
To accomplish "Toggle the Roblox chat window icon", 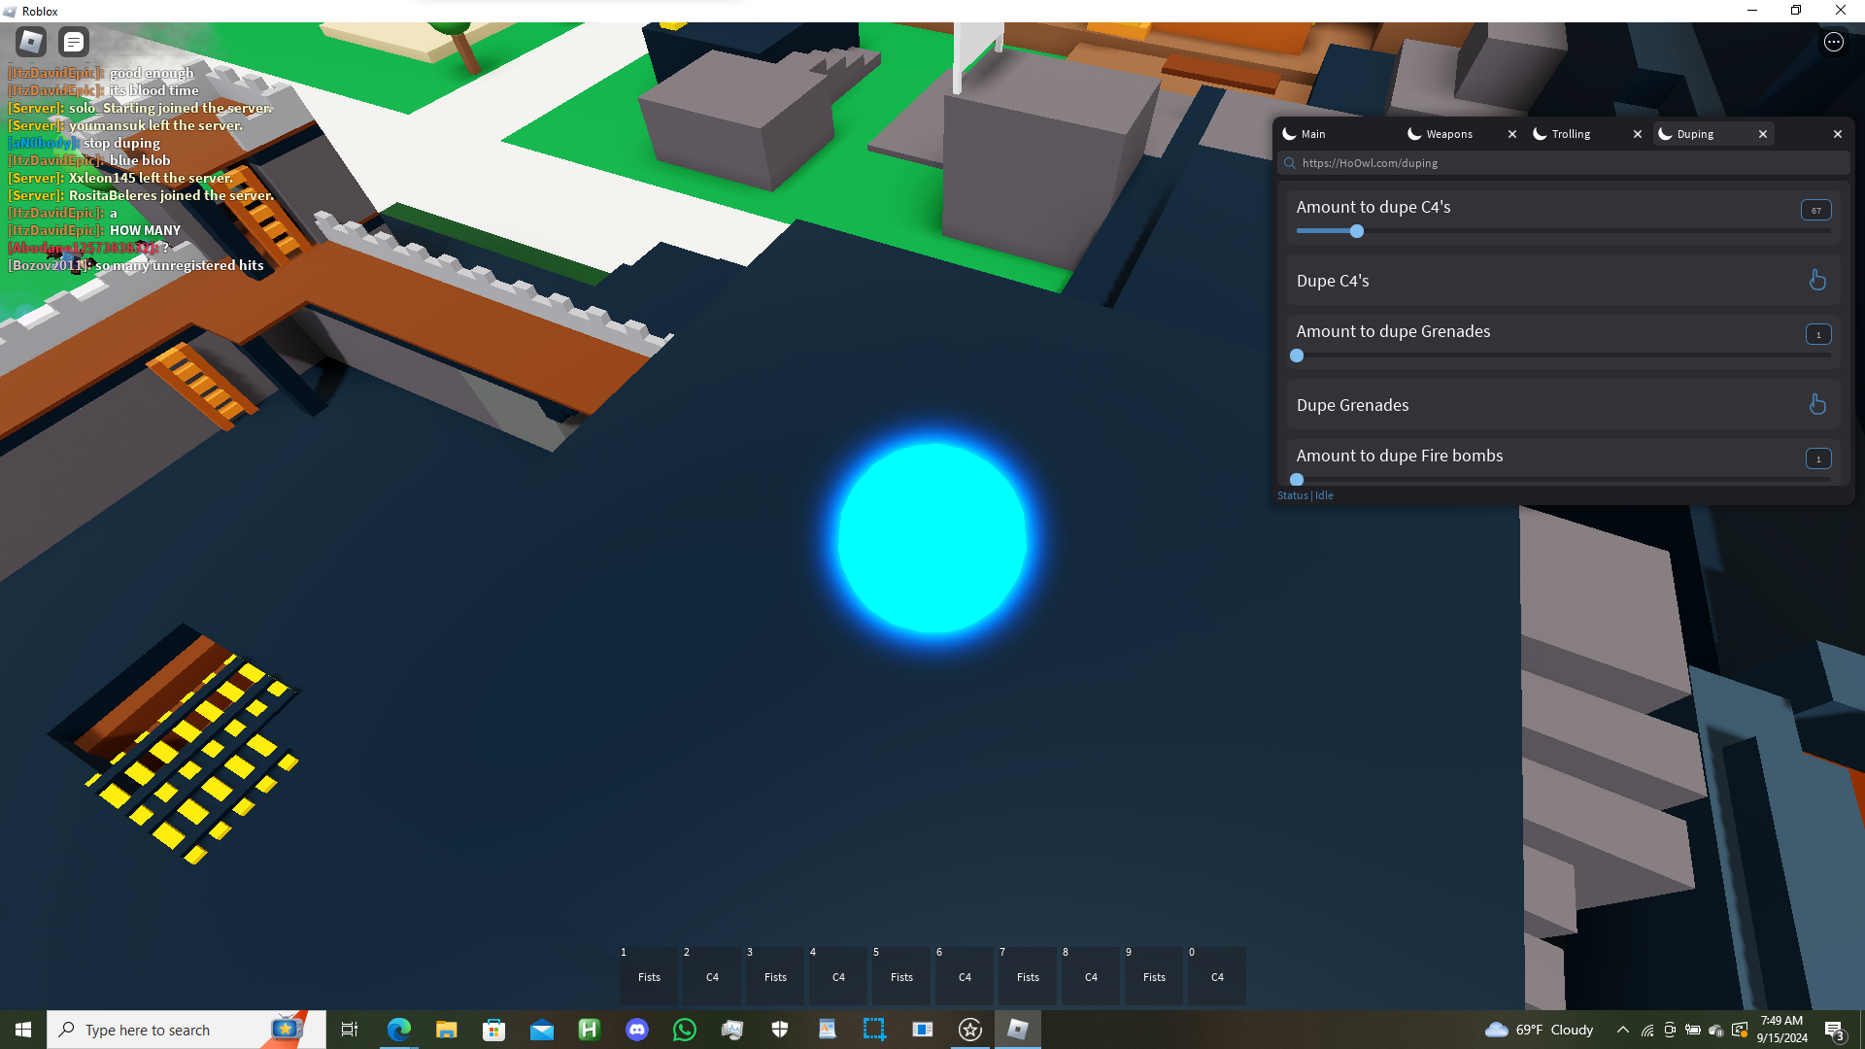I will [x=74, y=42].
